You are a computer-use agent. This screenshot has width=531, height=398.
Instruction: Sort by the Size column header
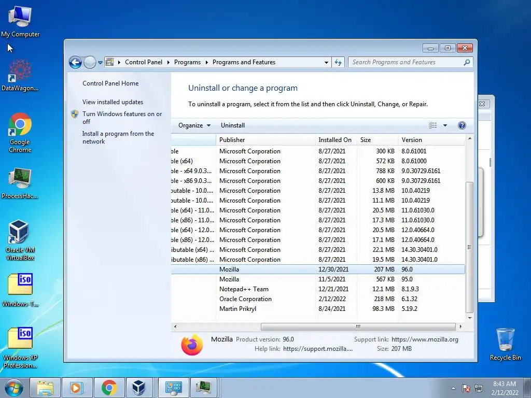coord(378,140)
